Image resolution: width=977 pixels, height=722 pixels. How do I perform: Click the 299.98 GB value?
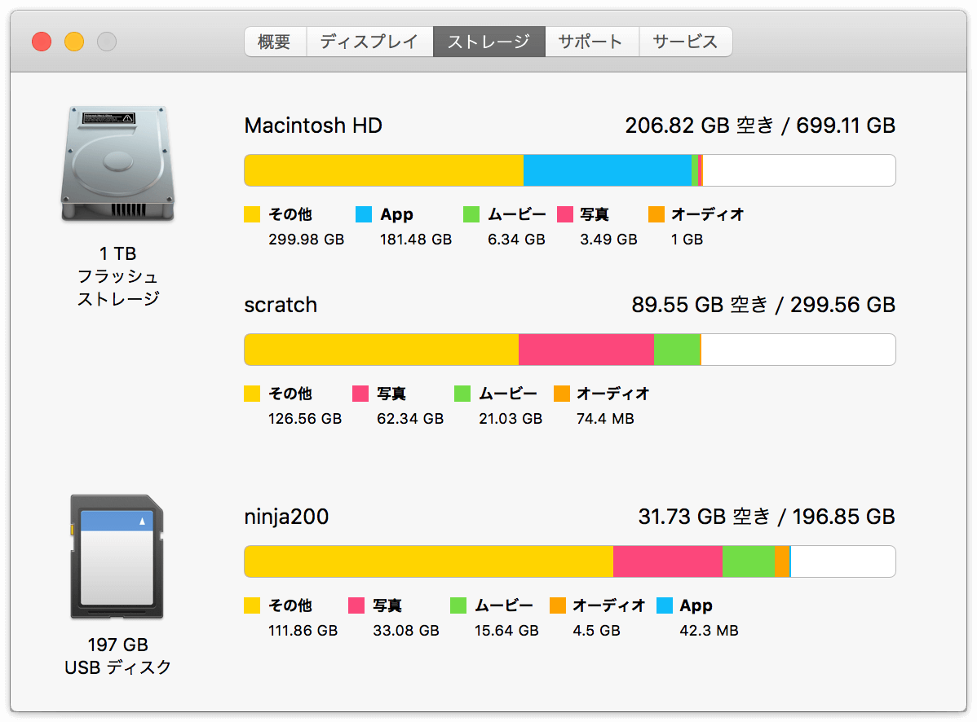(x=306, y=240)
